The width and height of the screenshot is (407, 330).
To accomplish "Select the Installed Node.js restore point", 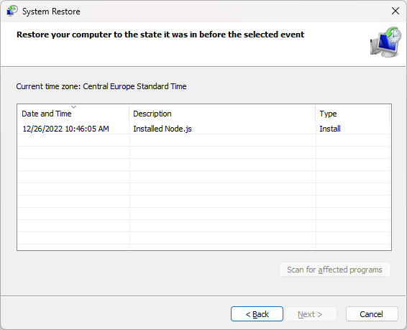I will (x=203, y=129).
